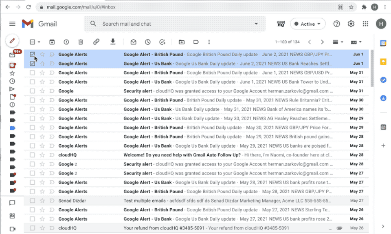This screenshot has width=391, height=234.
Task: Delete selected emails with trash icon
Action: pos(81,42)
